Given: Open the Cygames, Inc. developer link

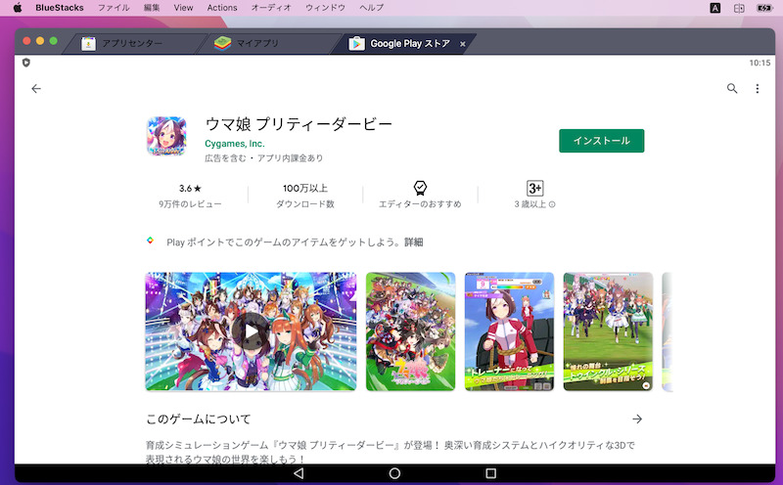Looking at the screenshot, I should pyautogui.click(x=235, y=143).
